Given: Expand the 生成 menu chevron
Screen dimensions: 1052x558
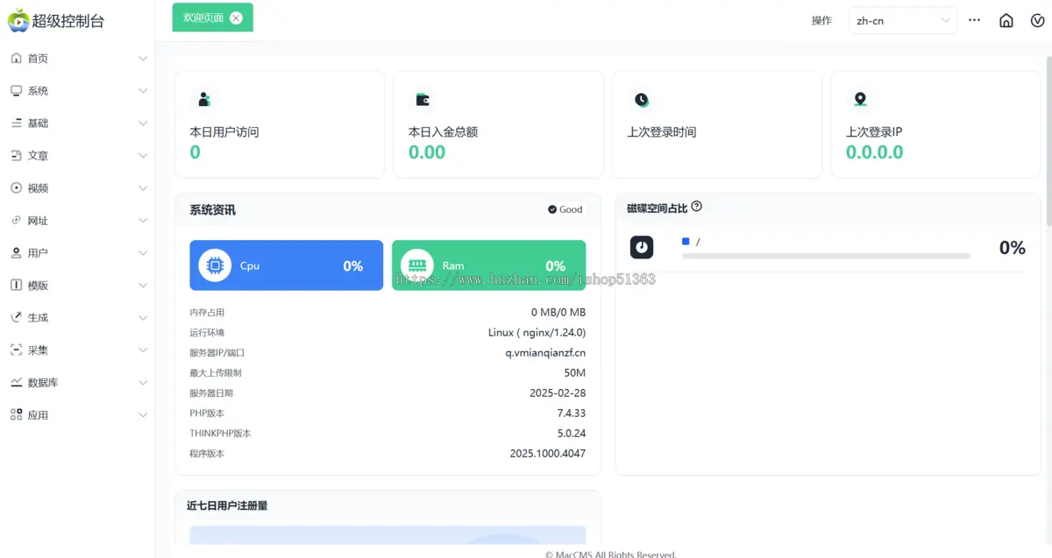Looking at the screenshot, I should pos(143,318).
